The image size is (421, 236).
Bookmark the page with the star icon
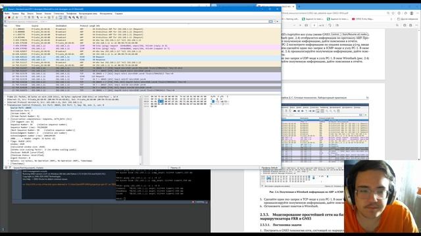click(x=393, y=13)
